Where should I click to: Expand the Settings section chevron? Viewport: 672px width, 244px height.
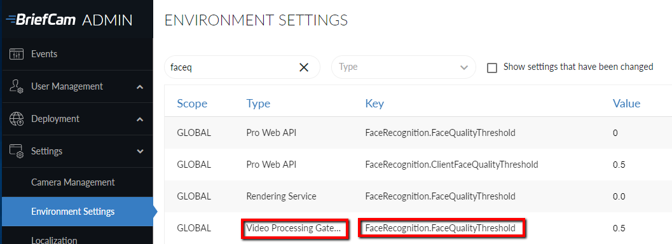coord(140,151)
